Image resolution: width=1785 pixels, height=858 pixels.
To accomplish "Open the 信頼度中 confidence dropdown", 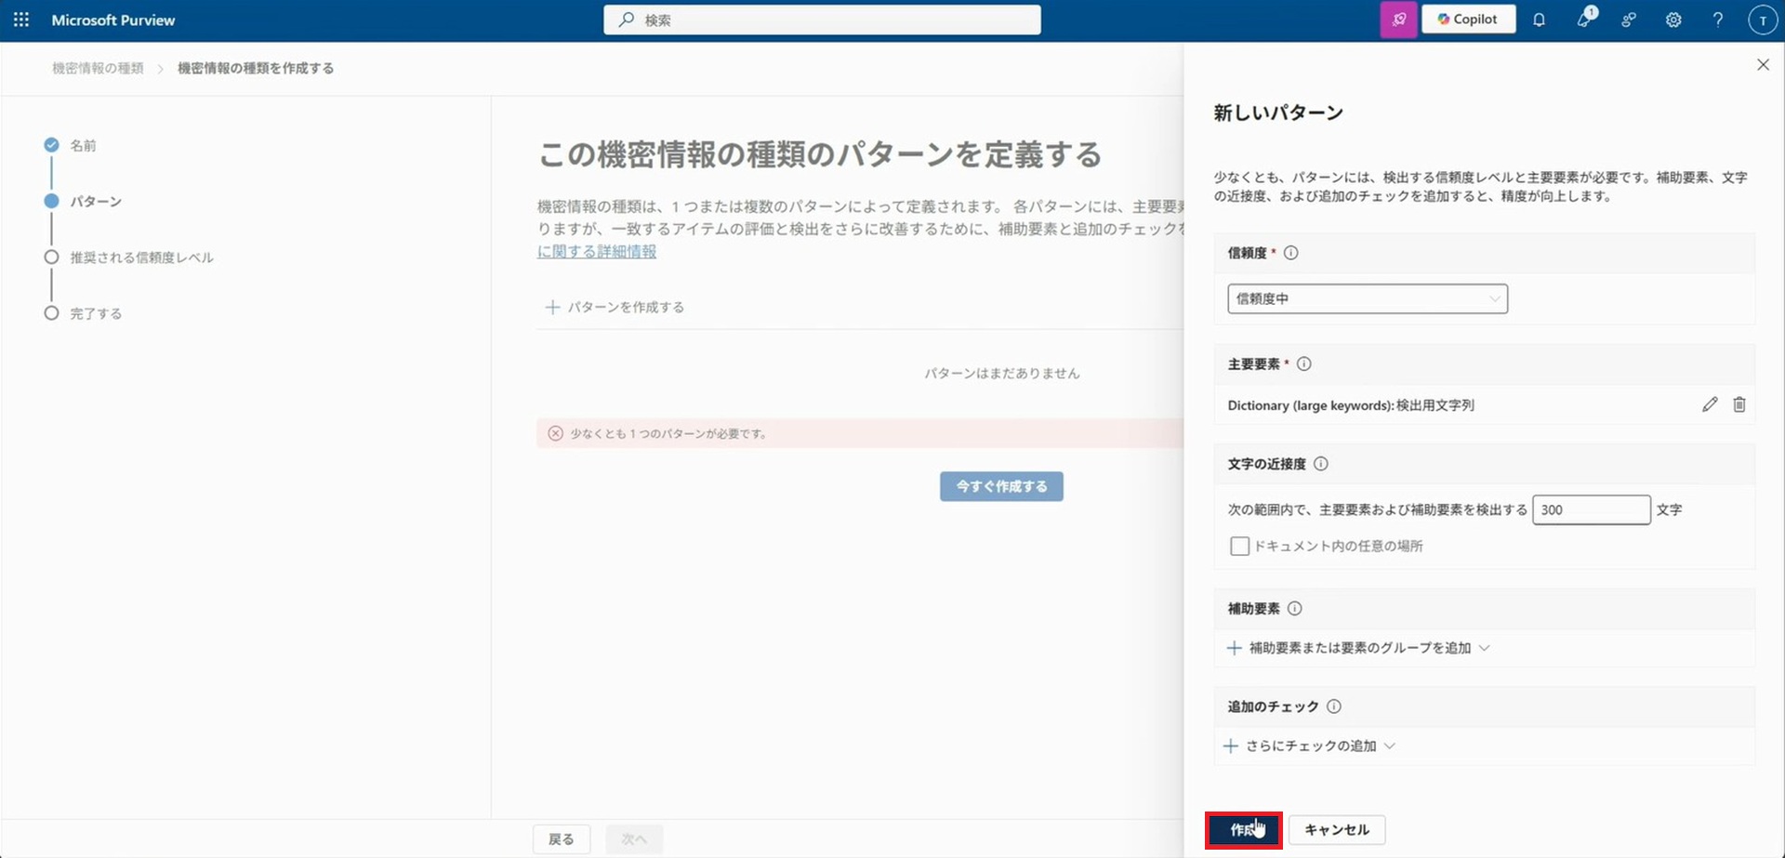I will pyautogui.click(x=1367, y=298).
